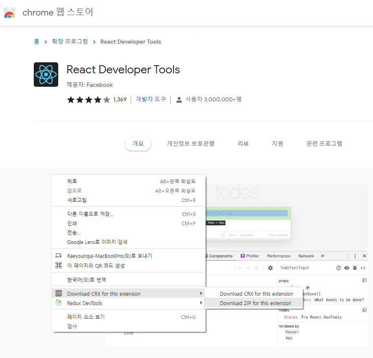Screen dimensions: 373x358
Task: Choose 뒤로 in the context menu
Action: coord(128,181)
